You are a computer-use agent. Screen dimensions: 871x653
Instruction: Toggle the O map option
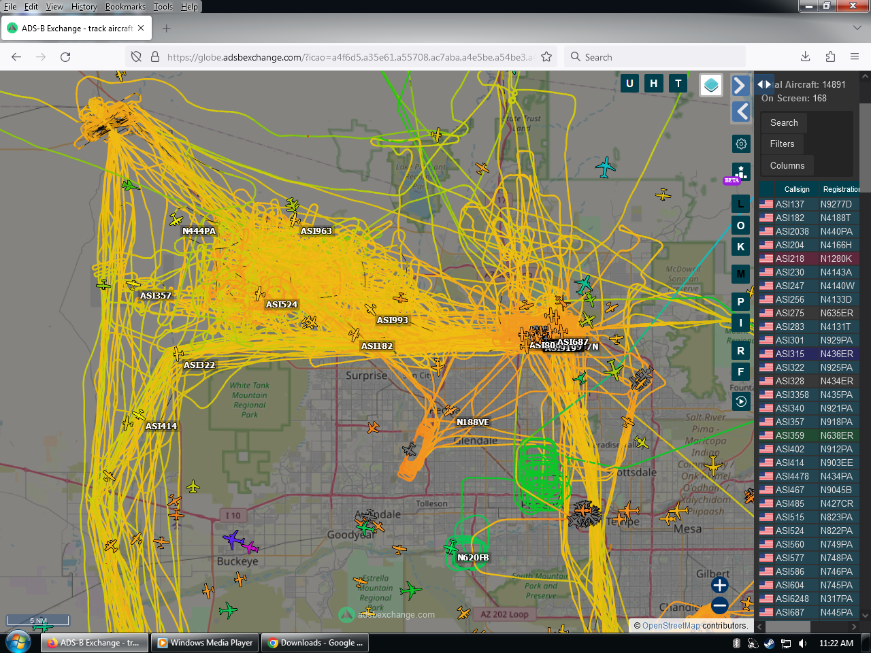[741, 225]
